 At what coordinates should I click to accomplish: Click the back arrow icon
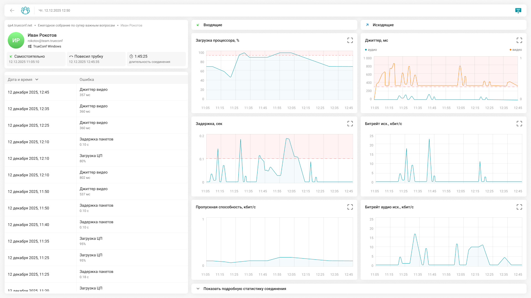[12, 10]
